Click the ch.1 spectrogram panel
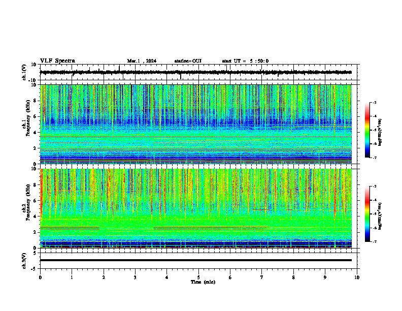Viewport: 402px width, 311px height. tap(195, 124)
